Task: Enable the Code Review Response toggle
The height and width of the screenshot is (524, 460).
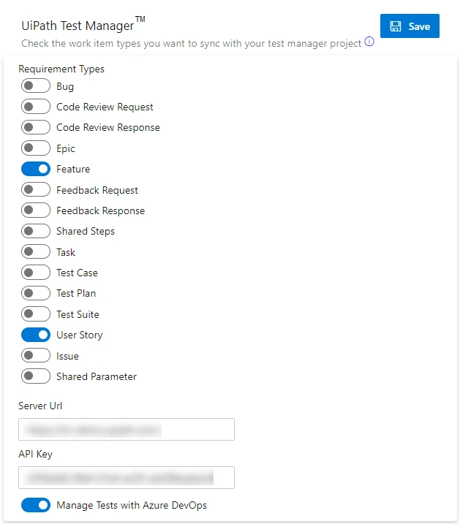Action: pyautogui.click(x=36, y=127)
